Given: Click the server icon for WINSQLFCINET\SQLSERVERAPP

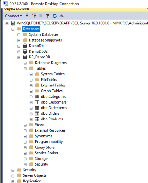Looking at the screenshot, I should (x=13, y=23).
